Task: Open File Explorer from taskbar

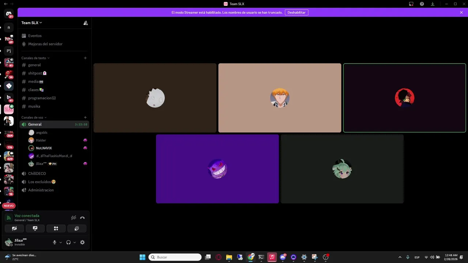Action: (229, 257)
